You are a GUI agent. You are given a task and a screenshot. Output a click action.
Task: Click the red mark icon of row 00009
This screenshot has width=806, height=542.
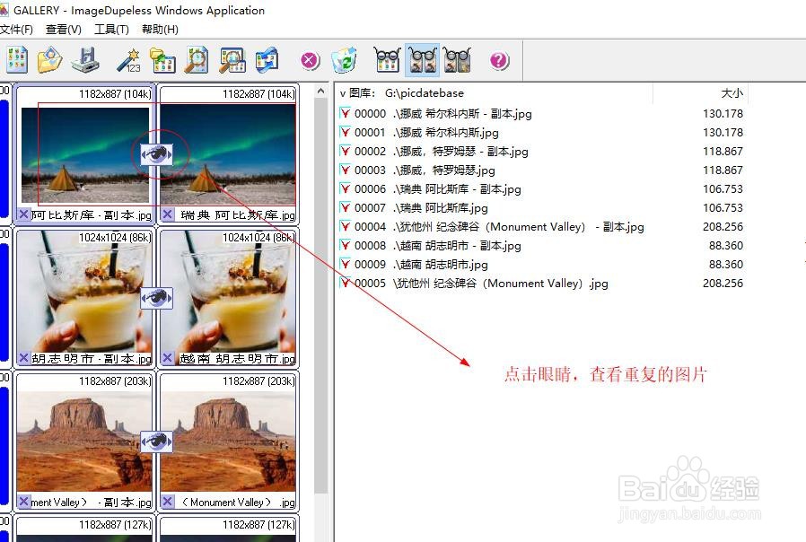pos(345,264)
